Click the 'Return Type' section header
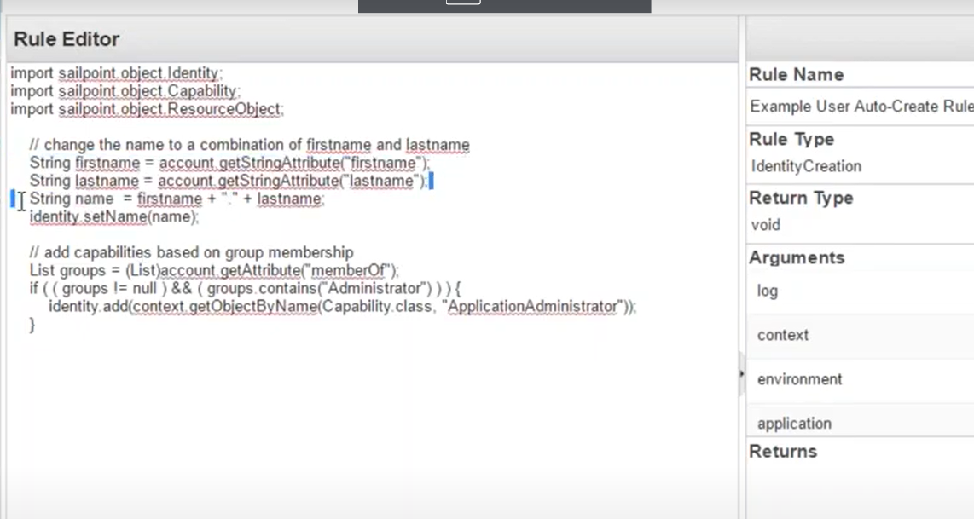 [x=801, y=198]
